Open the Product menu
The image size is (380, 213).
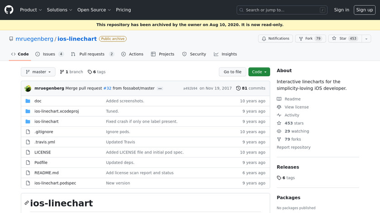click(31, 9)
